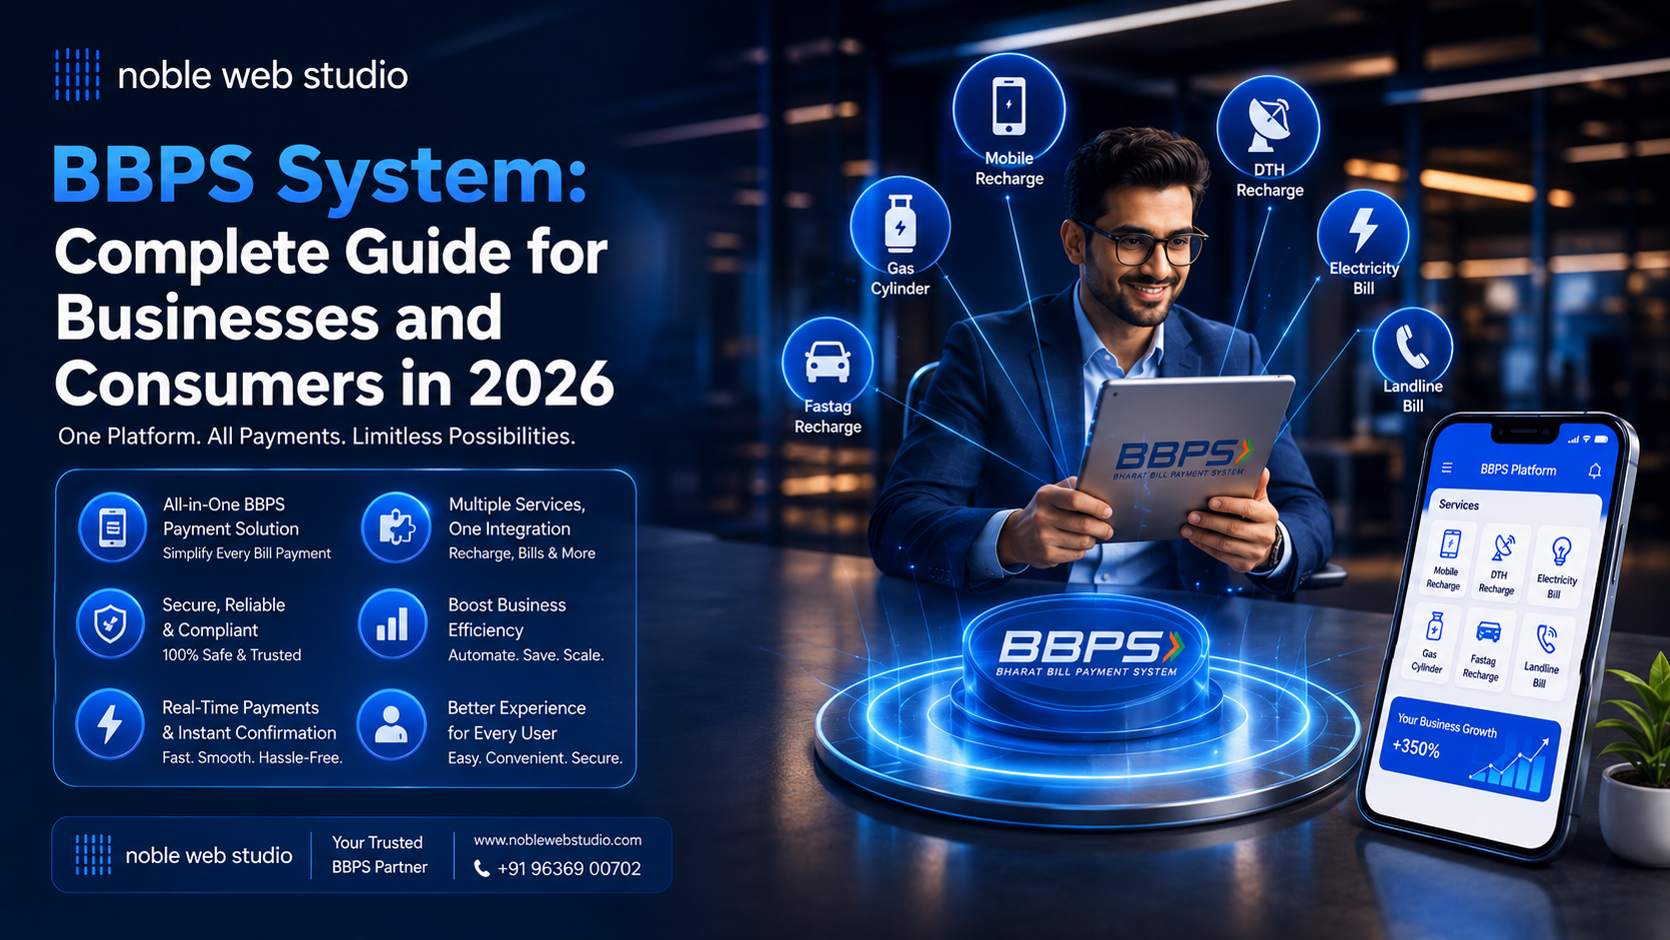This screenshot has width=1670, height=940.
Task: Click the Landline Bill phone circle icon
Action: [1412, 347]
